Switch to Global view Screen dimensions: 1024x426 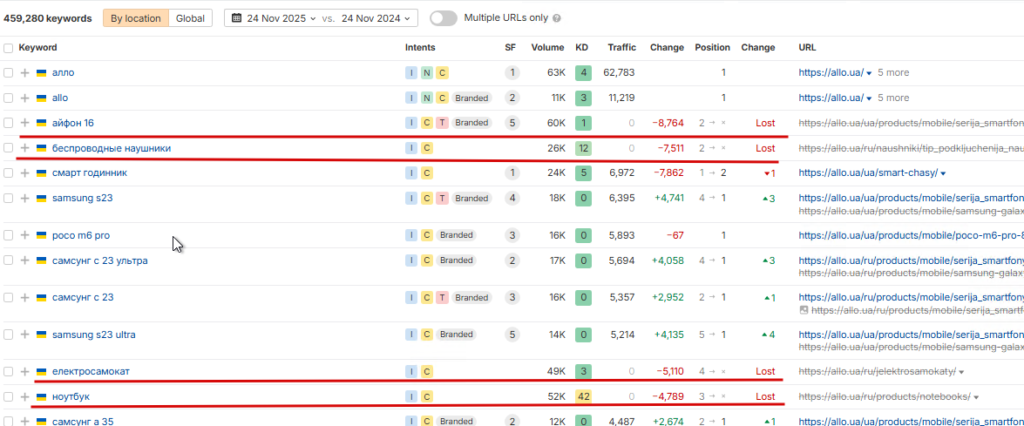(190, 18)
